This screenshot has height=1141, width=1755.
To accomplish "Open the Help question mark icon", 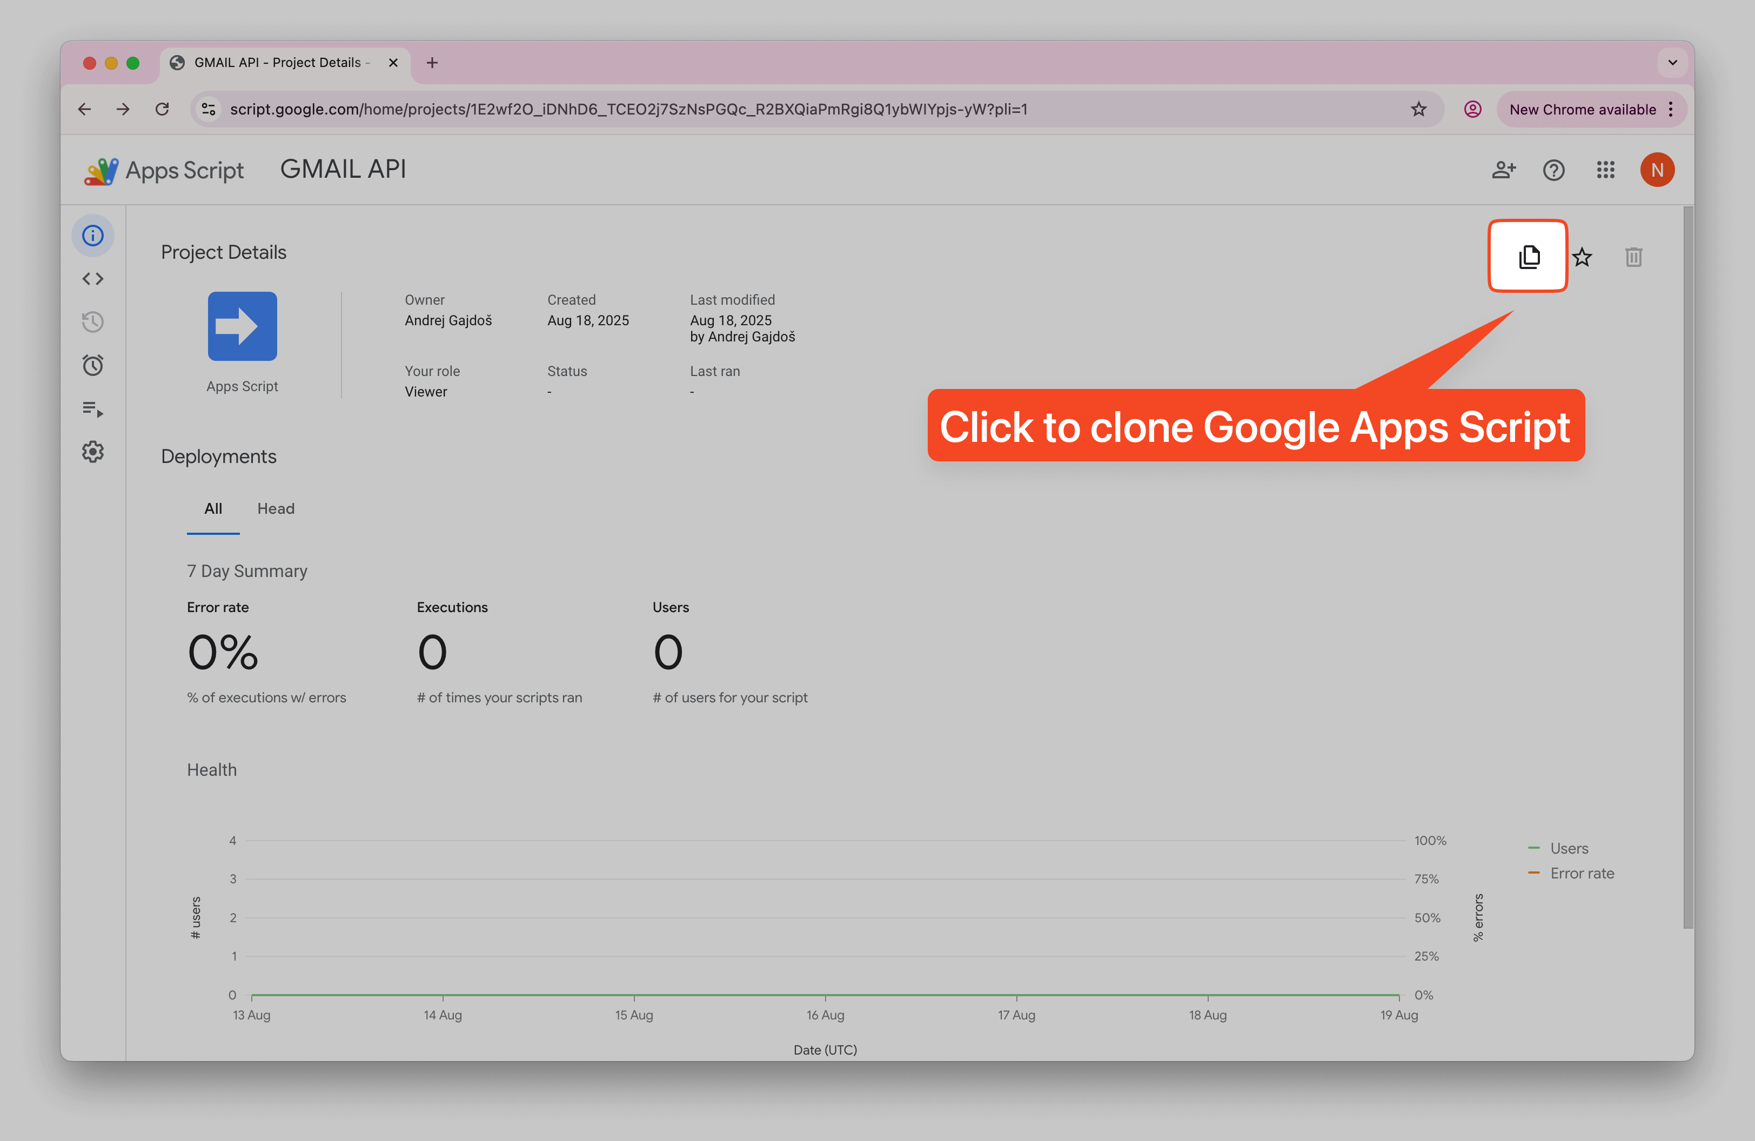I will click(x=1553, y=170).
